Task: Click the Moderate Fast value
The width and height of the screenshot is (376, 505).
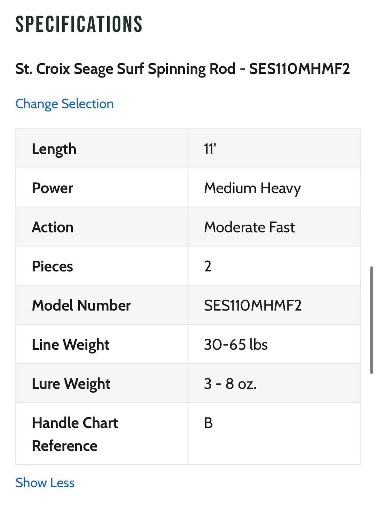Action: pos(249,227)
